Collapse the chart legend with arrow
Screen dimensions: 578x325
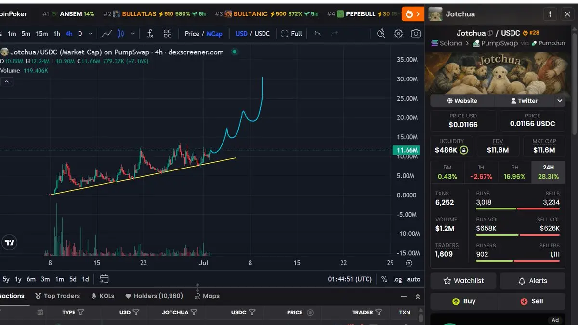[7, 82]
